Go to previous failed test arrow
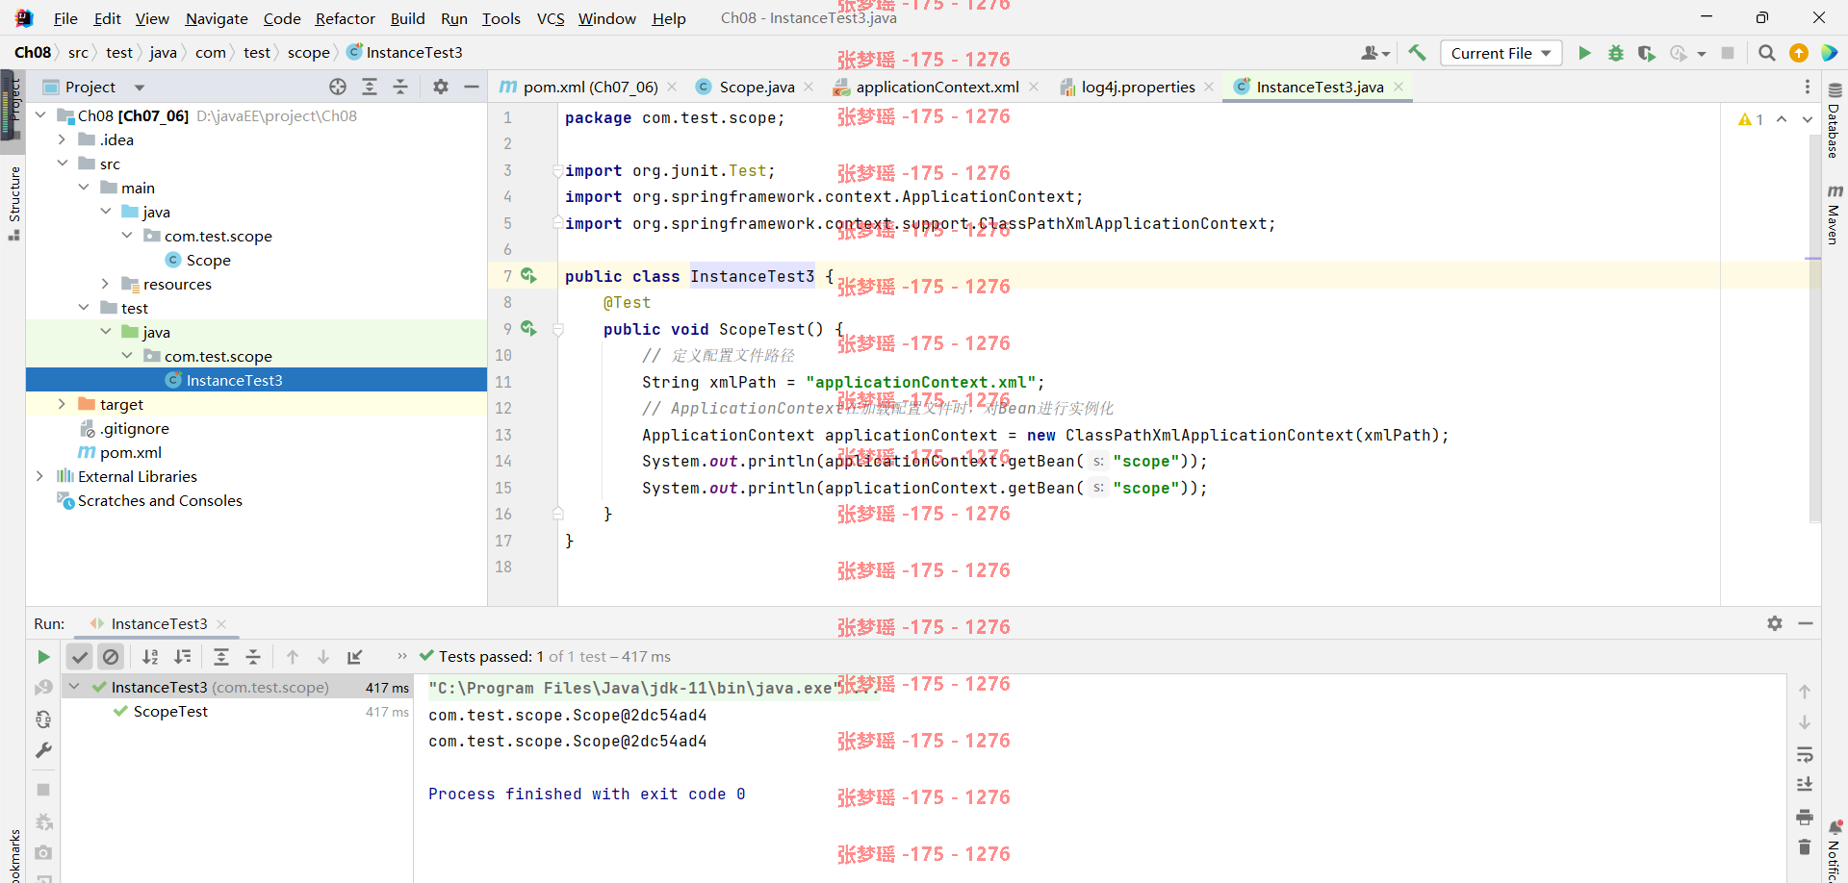This screenshot has height=883, width=1848. (x=293, y=657)
